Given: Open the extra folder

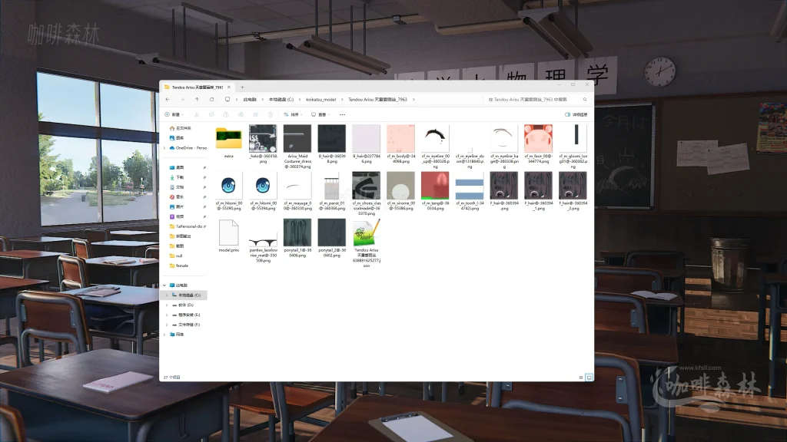Looking at the screenshot, I should coord(228,139).
